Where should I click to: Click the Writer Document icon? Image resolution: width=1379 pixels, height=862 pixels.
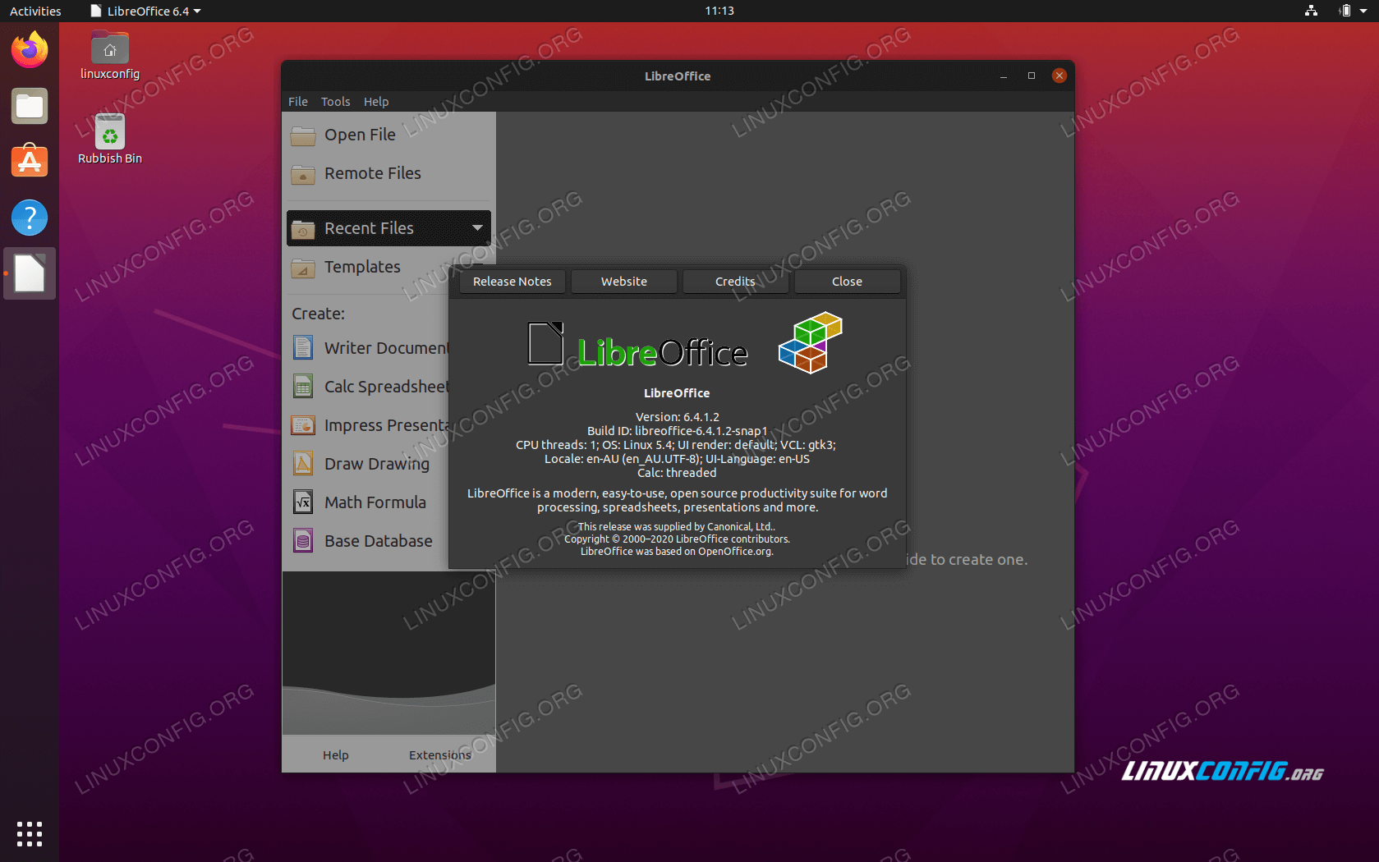303,348
